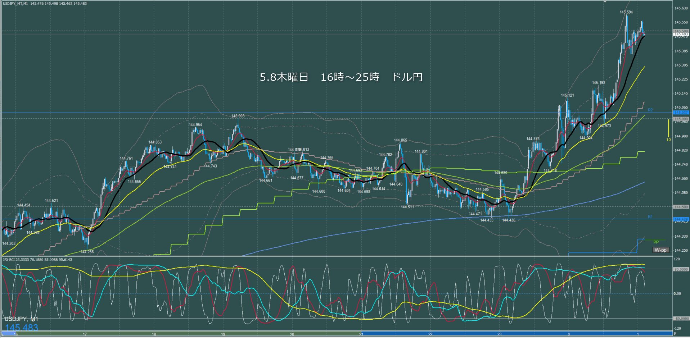Select the R1 pivot line label
Screen dimensions: 690x338
click(650, 217)
